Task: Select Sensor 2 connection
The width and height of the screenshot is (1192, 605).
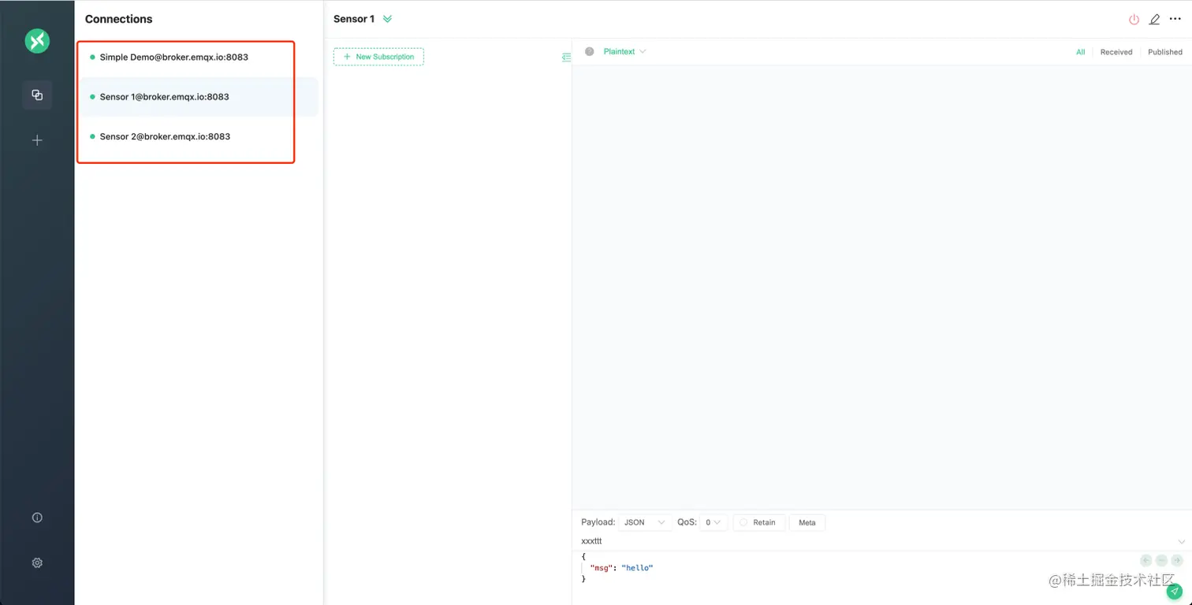Action: [197, 136]
